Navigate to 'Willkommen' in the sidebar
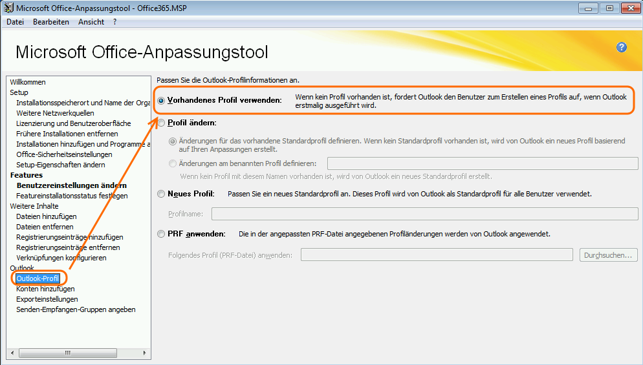Image resolution: width=643 pixels, height=365 pixels. pyautogui.click(x=28, y=82)
